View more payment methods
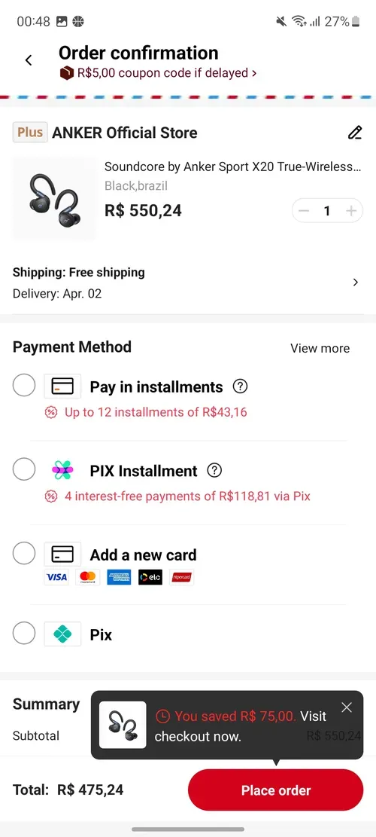Screen dimensions: 376x837 tap(320, 348)
